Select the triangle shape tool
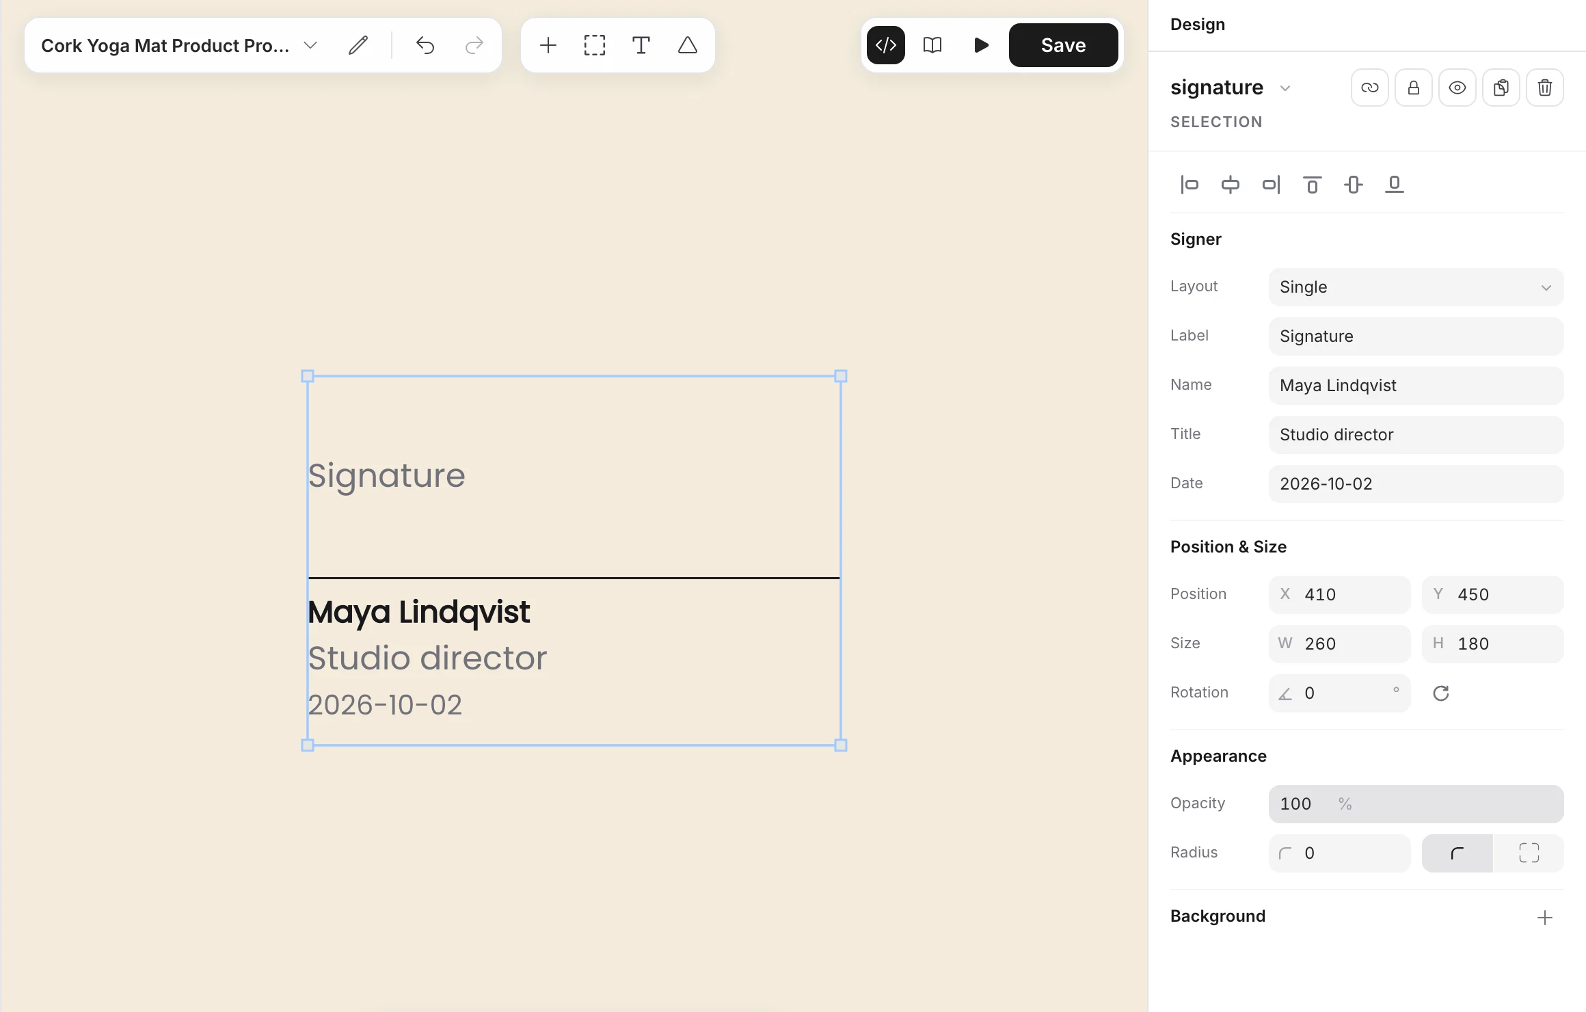 click(x=688, y=45)
